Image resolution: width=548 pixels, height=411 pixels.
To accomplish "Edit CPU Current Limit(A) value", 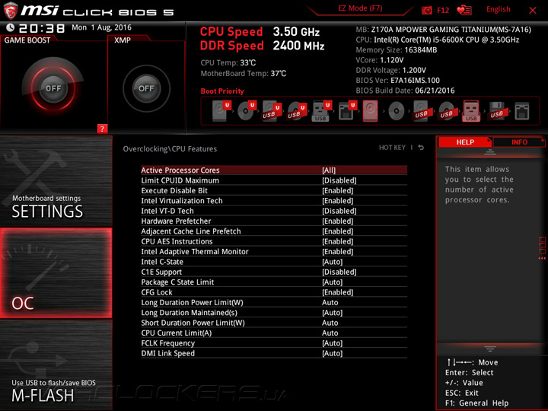I will (x=274, y=333).
